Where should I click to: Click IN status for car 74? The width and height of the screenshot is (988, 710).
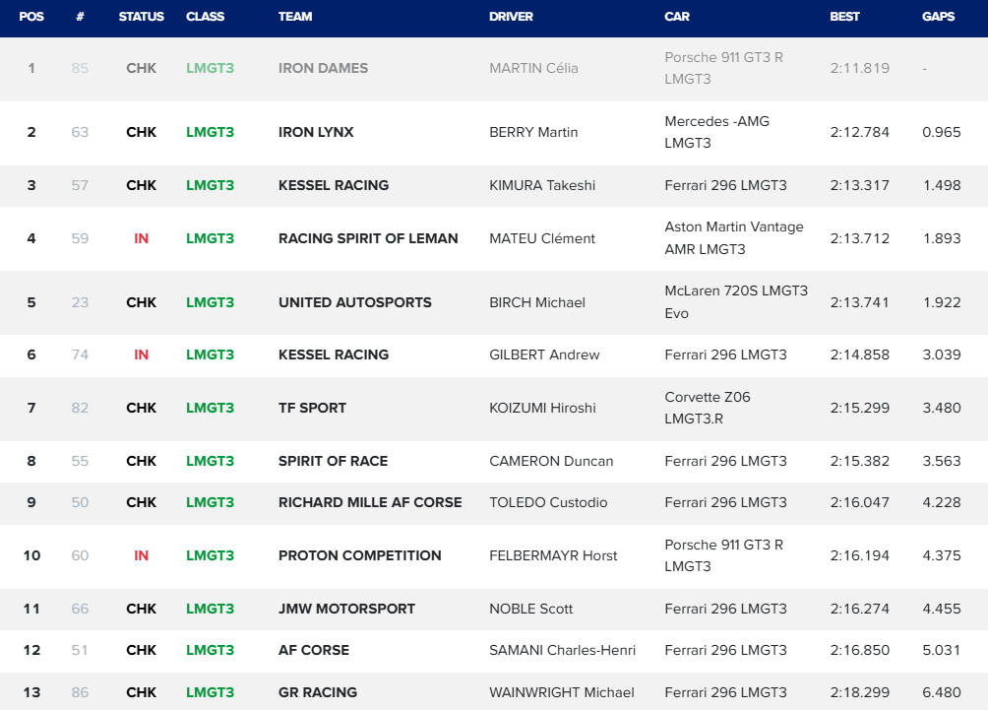(x=141, y=355)
